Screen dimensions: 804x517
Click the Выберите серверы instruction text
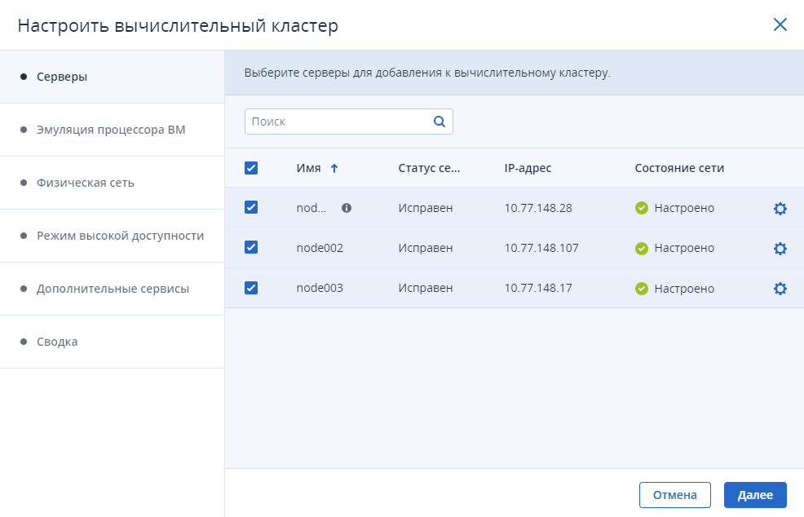[427, 73]
